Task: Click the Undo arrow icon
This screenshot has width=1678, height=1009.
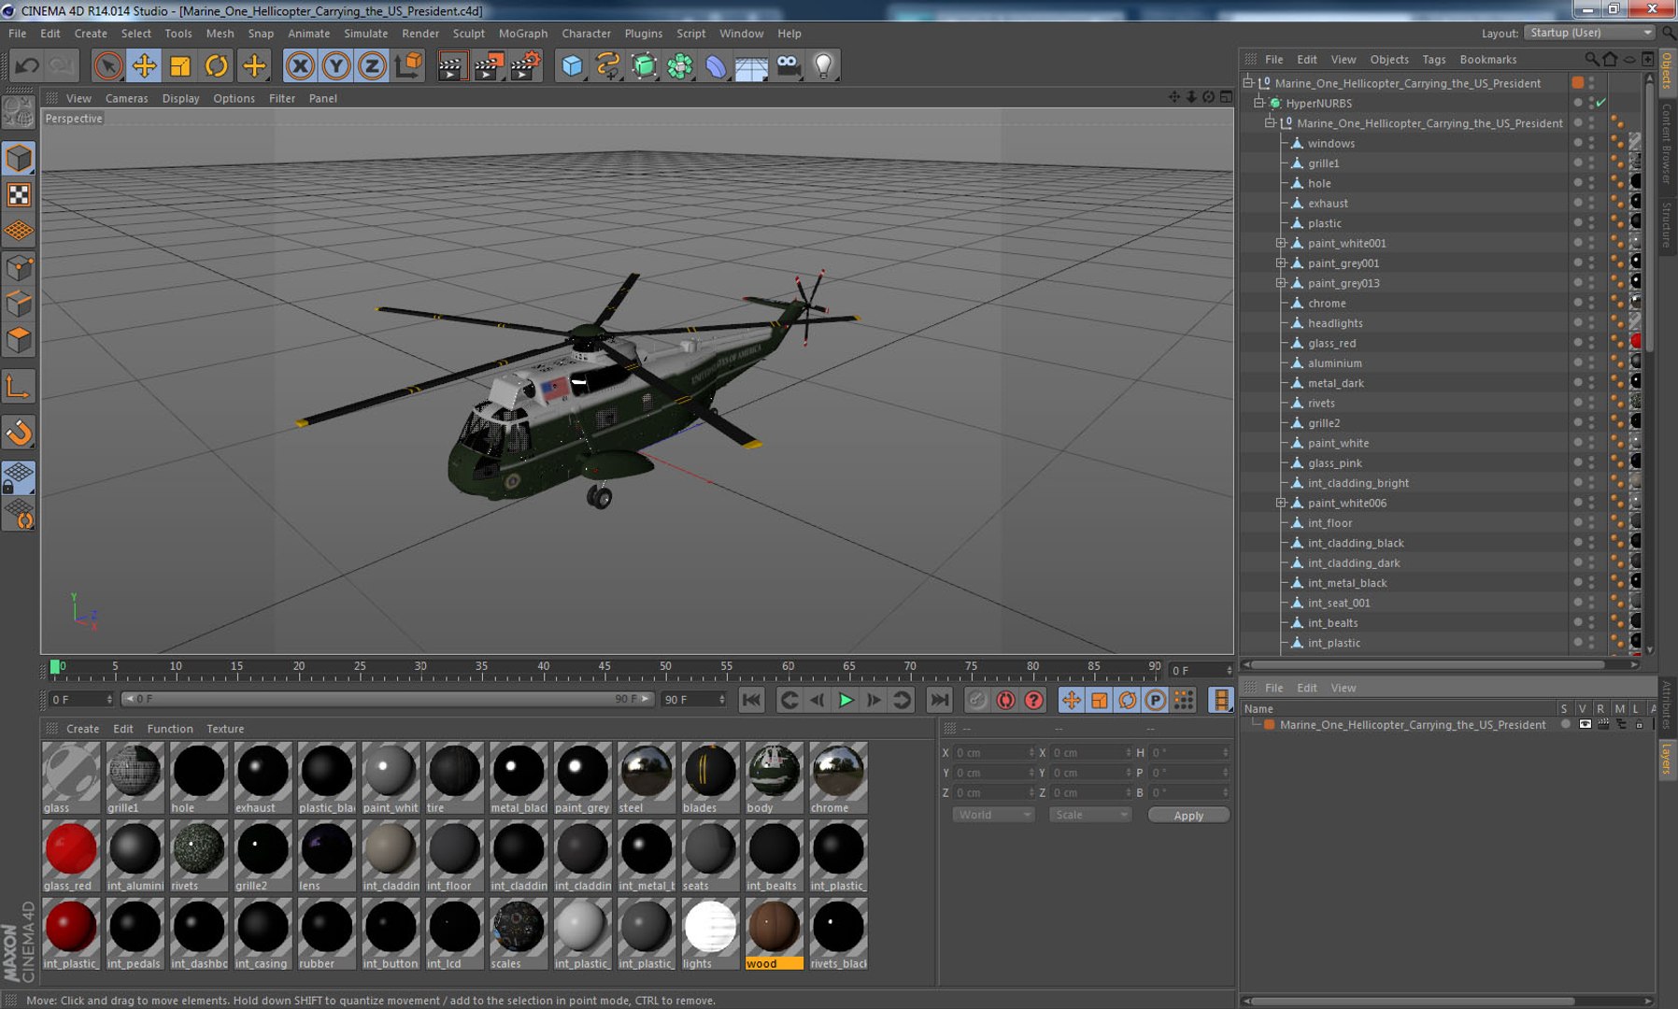Action: click(27, 65)
